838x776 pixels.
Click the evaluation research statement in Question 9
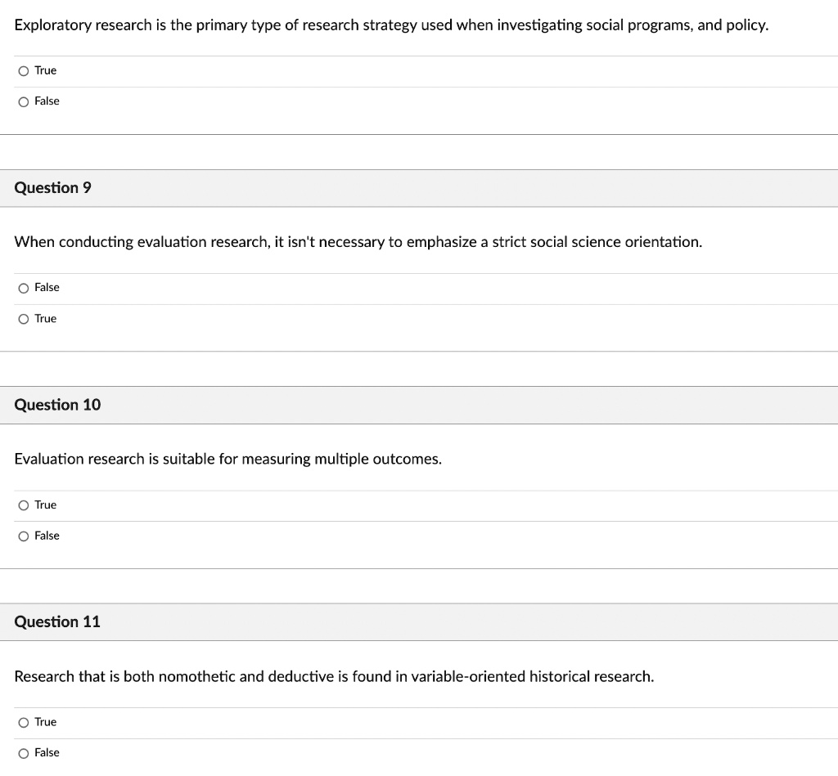[358, 241]
